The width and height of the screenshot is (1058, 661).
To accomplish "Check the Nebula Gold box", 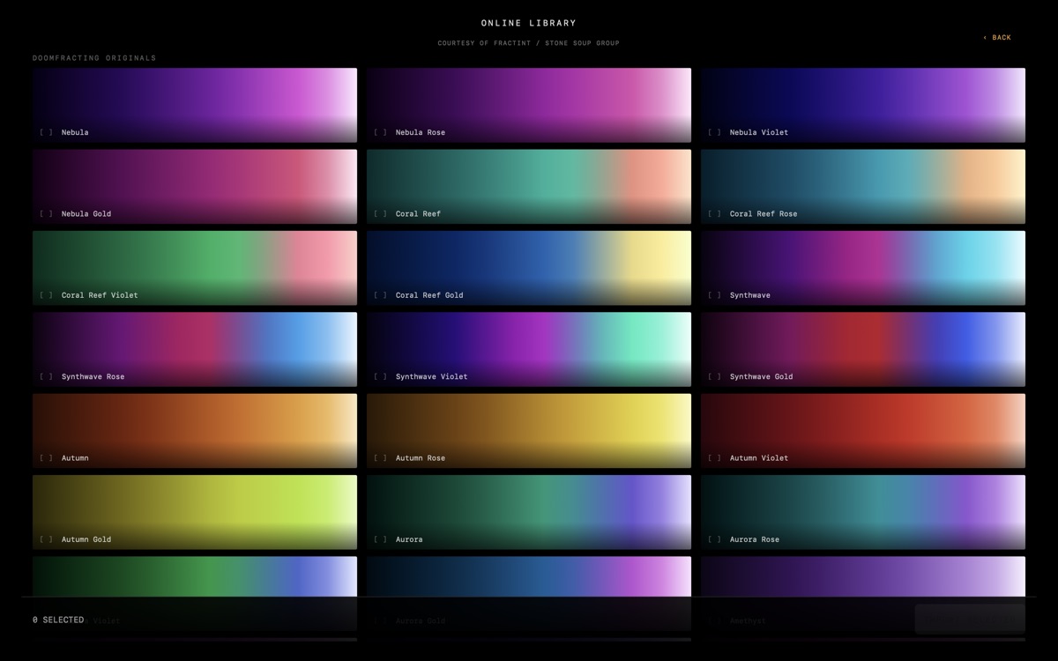I will pyautogui.click(x=46, y=214).
